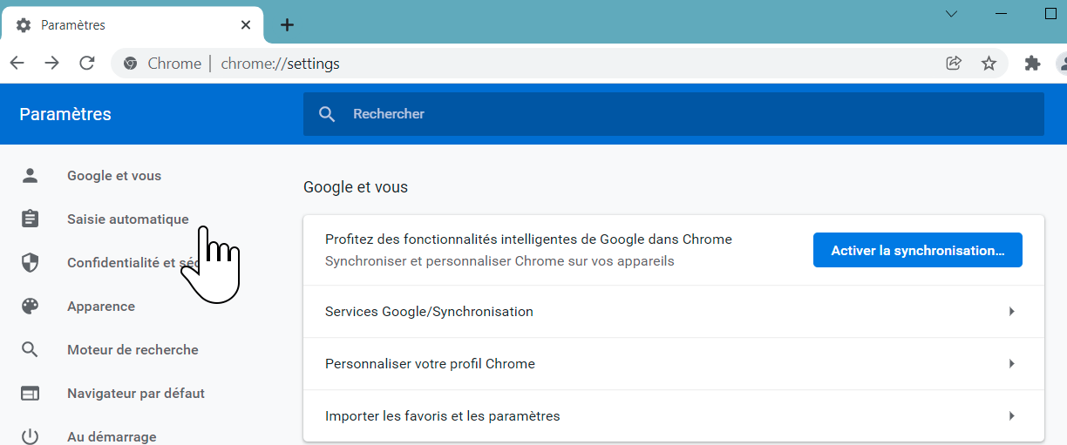Select Google et vous in sidebar
Screen dimensions: 1067x445
(114, 176)
